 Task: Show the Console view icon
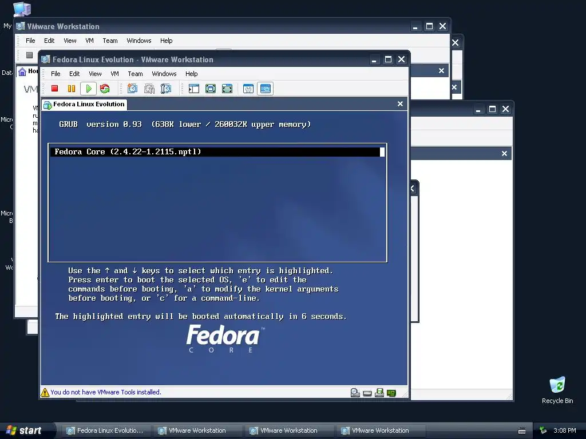pos(266,89)
